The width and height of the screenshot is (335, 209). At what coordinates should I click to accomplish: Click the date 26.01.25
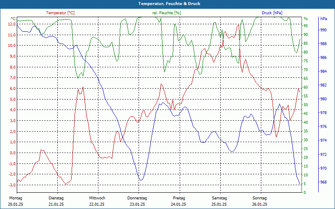[x=260, y=204]
